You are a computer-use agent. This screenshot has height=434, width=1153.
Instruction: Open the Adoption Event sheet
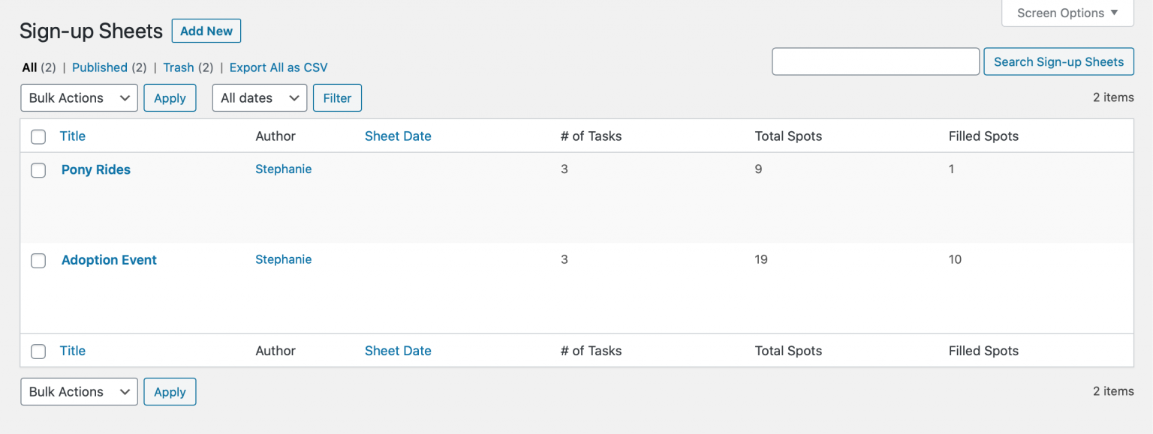(109, 260)
